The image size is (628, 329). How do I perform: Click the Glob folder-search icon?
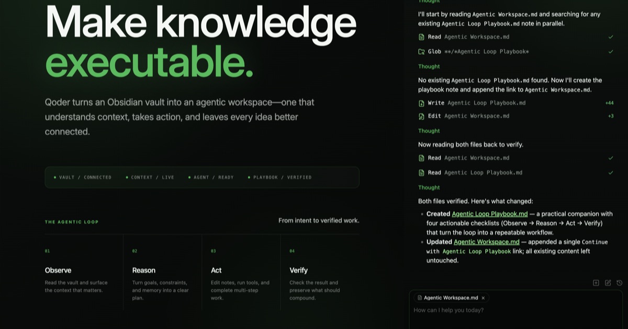click(x=421, y=52)
